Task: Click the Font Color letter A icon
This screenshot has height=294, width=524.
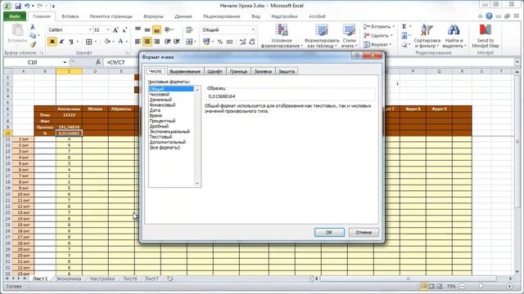Action: pos(120,42)
